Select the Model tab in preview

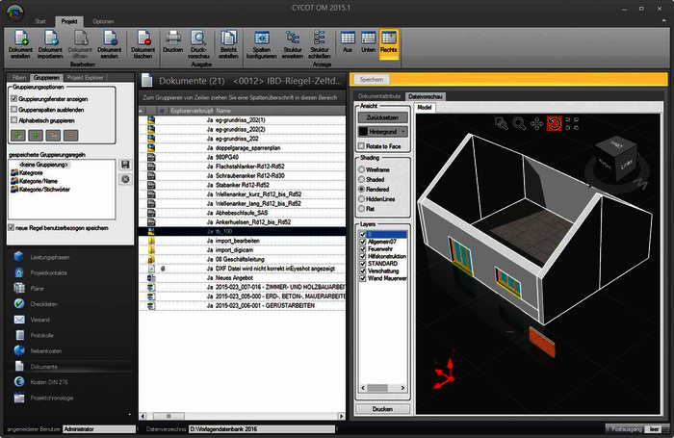[x=425, y=108]
